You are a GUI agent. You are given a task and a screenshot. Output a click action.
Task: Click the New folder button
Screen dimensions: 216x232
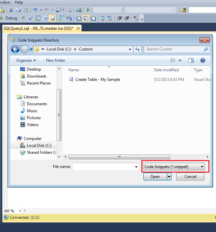tap(56, 60)
